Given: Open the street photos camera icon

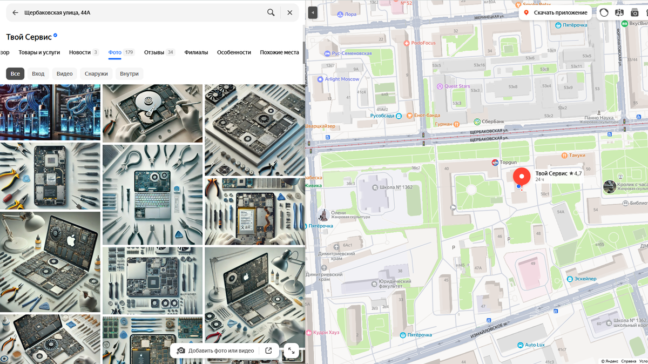Looking at the screenshot, I should click(x=634, y=12).
